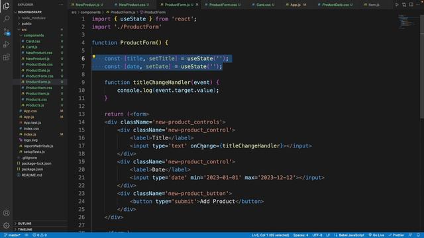Open NewProduct.js in the explorer tree
424x238 pixels.
[x=38, y=59]
